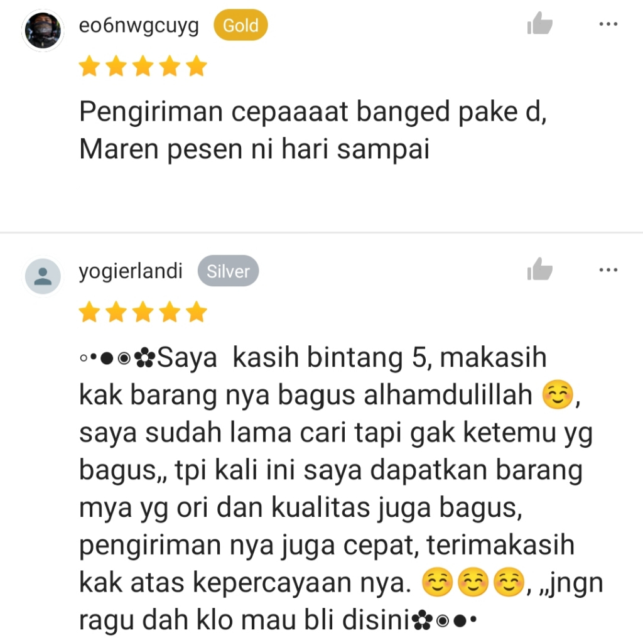
Task: Select review text 'Pengiriman cepaaaat banged'
Action: pos(264,112)
